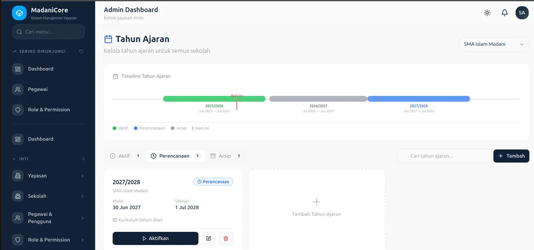Click the Mulai date 30 Jun 2027

coord(127,207)
